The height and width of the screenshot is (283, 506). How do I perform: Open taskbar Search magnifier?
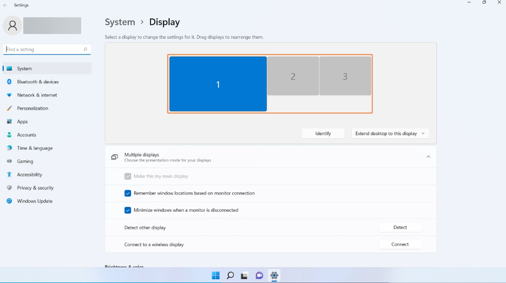(230, 275)
